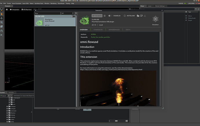Open the mvincent folder
This screenshot has width=200, height=126.
coord(13,111)
